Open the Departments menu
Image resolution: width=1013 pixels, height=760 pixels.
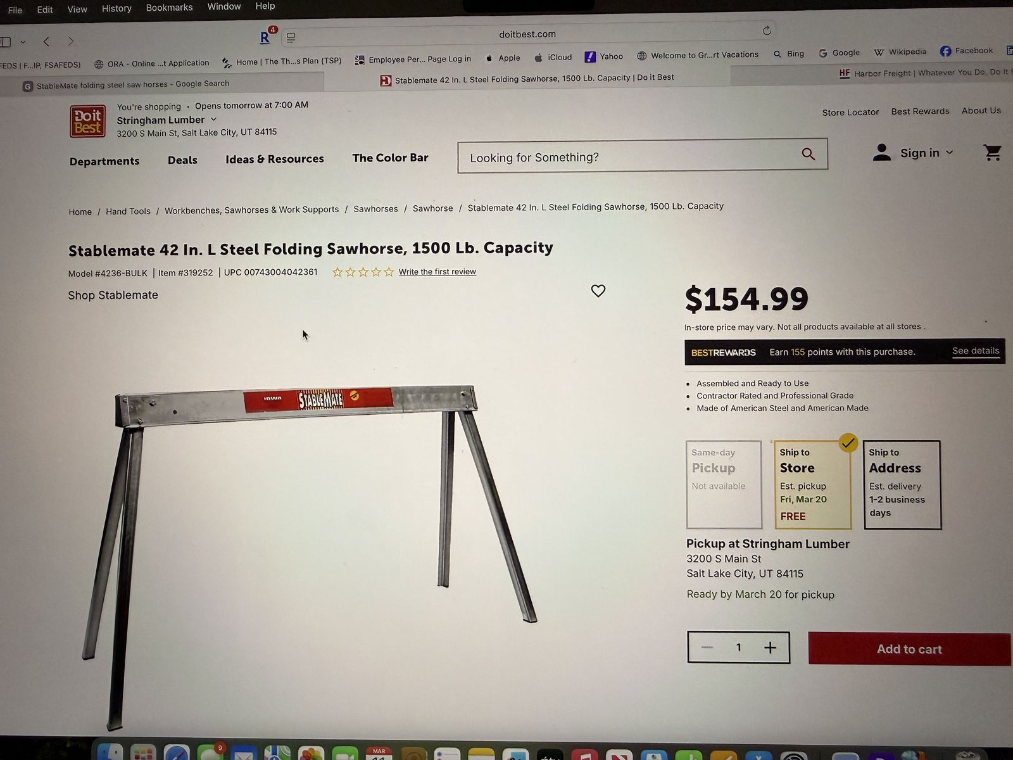pos(104,161)
